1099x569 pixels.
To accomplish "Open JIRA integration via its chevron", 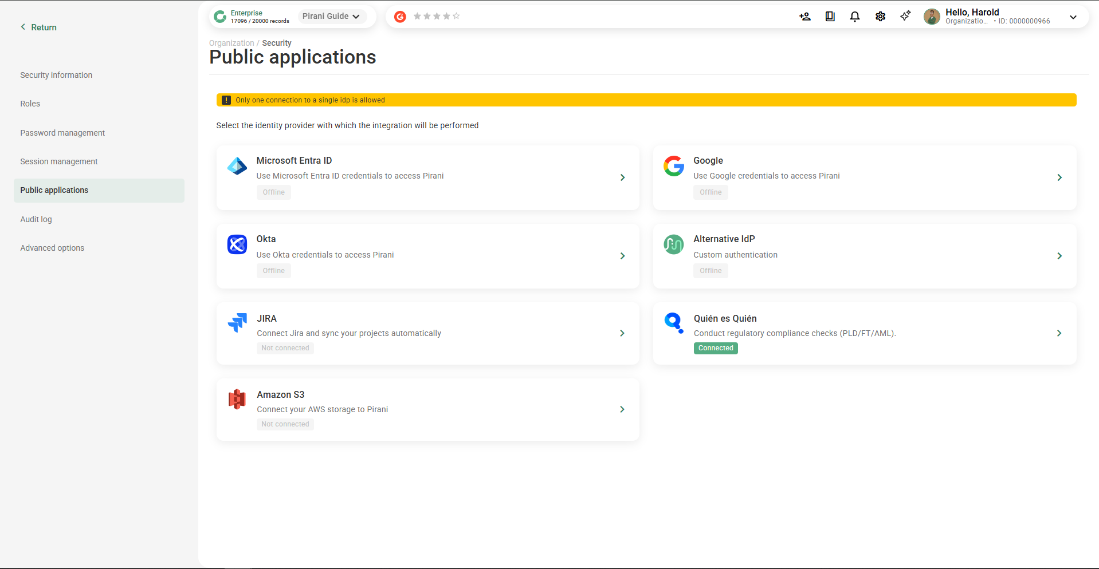I will [622, 333].
